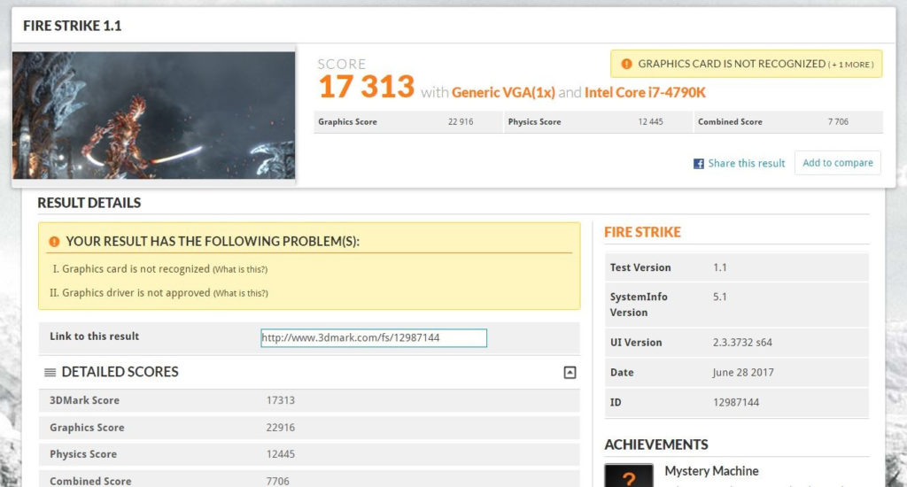
Task: Click the Mystery Machine achievement icon
Action: (x=629, y=475)
